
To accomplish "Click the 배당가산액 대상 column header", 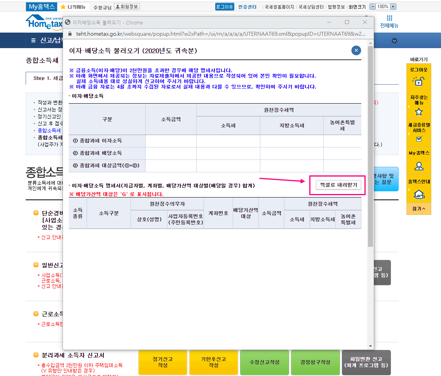I will pos(246,213).
